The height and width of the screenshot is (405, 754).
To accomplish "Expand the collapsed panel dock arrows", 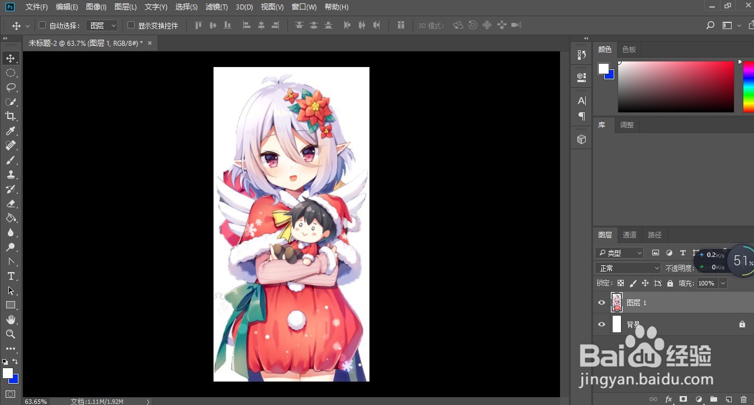I will pyautogui.click(x=586, y=38).
